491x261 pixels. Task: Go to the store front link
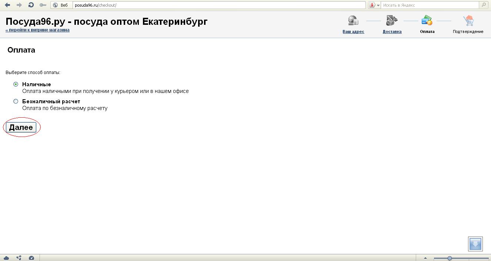37,30
